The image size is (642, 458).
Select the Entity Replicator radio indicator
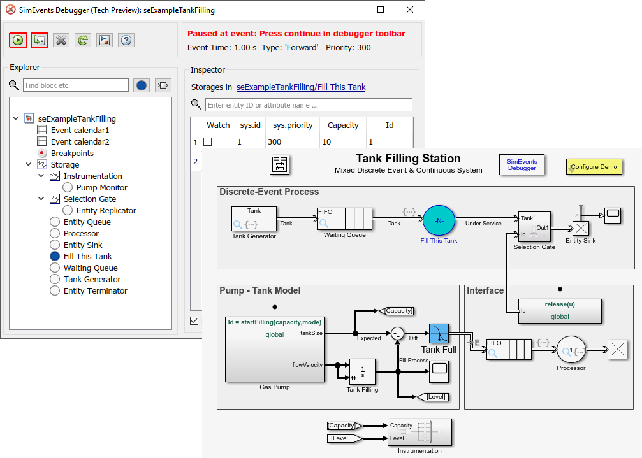pos(68,210)
